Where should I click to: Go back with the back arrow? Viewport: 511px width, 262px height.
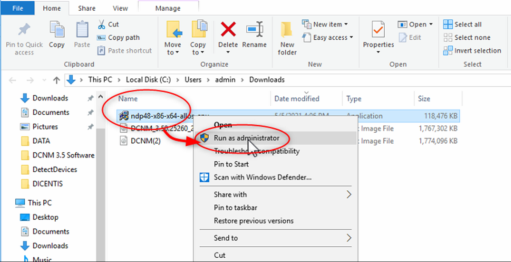[x=12, y=80]
